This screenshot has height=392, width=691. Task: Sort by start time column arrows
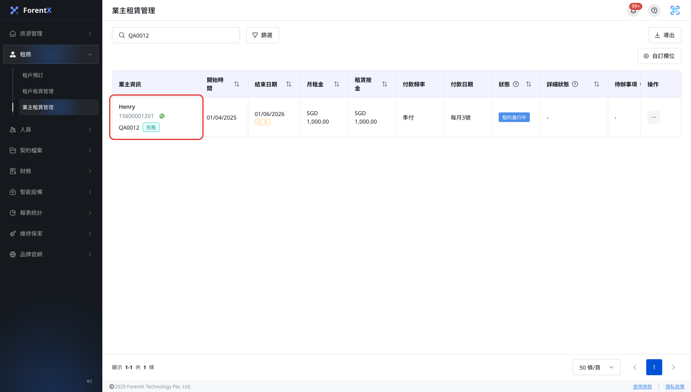point(237,84)
